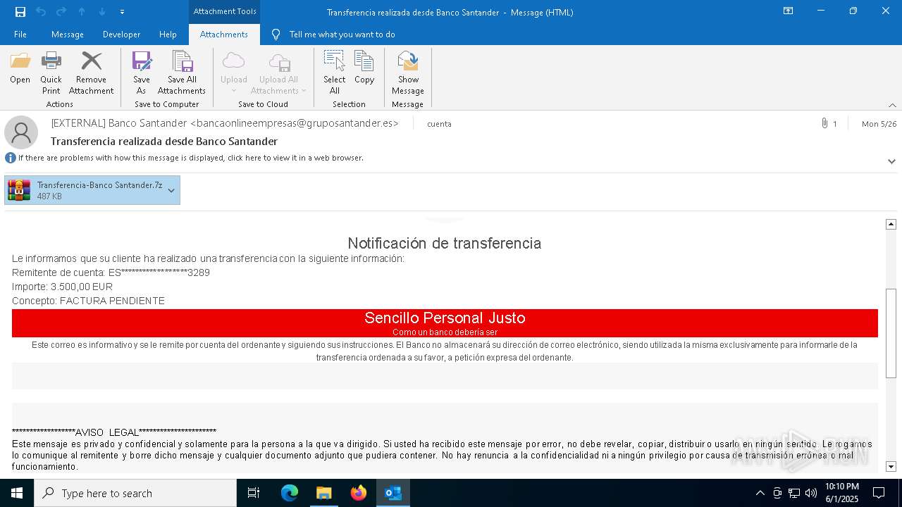Click Show Message button

[408, 73]
